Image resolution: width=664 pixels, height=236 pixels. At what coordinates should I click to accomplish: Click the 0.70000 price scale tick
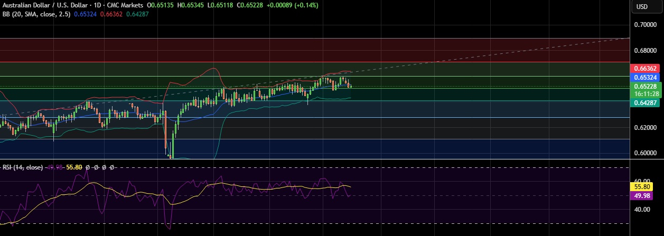click(644, 24)
